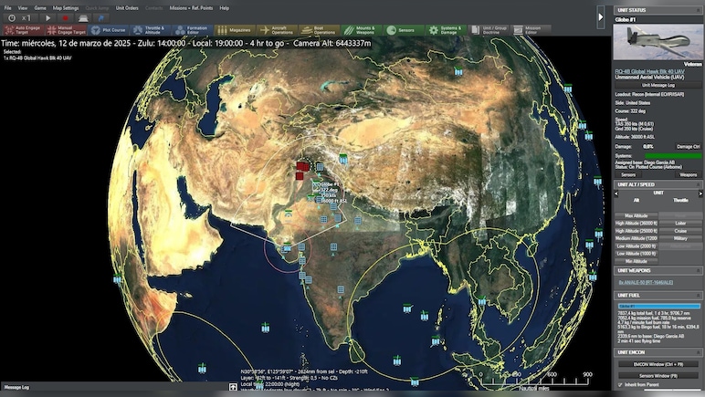This screenshot has height=397, width=705.
Task: Open the File menu
Action: click(7, 8)
